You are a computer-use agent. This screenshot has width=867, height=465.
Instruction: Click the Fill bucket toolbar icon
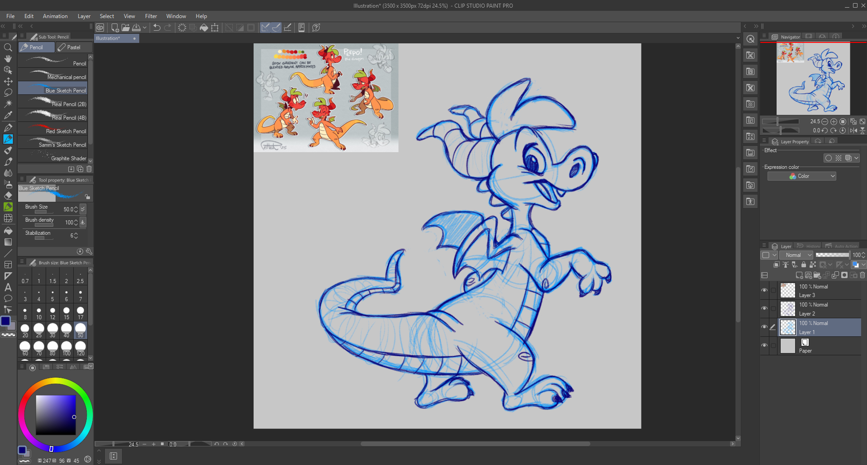(204, 28)
